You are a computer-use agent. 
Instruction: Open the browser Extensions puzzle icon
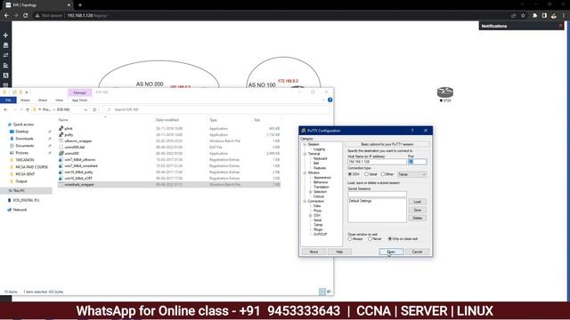click(534, 16)
